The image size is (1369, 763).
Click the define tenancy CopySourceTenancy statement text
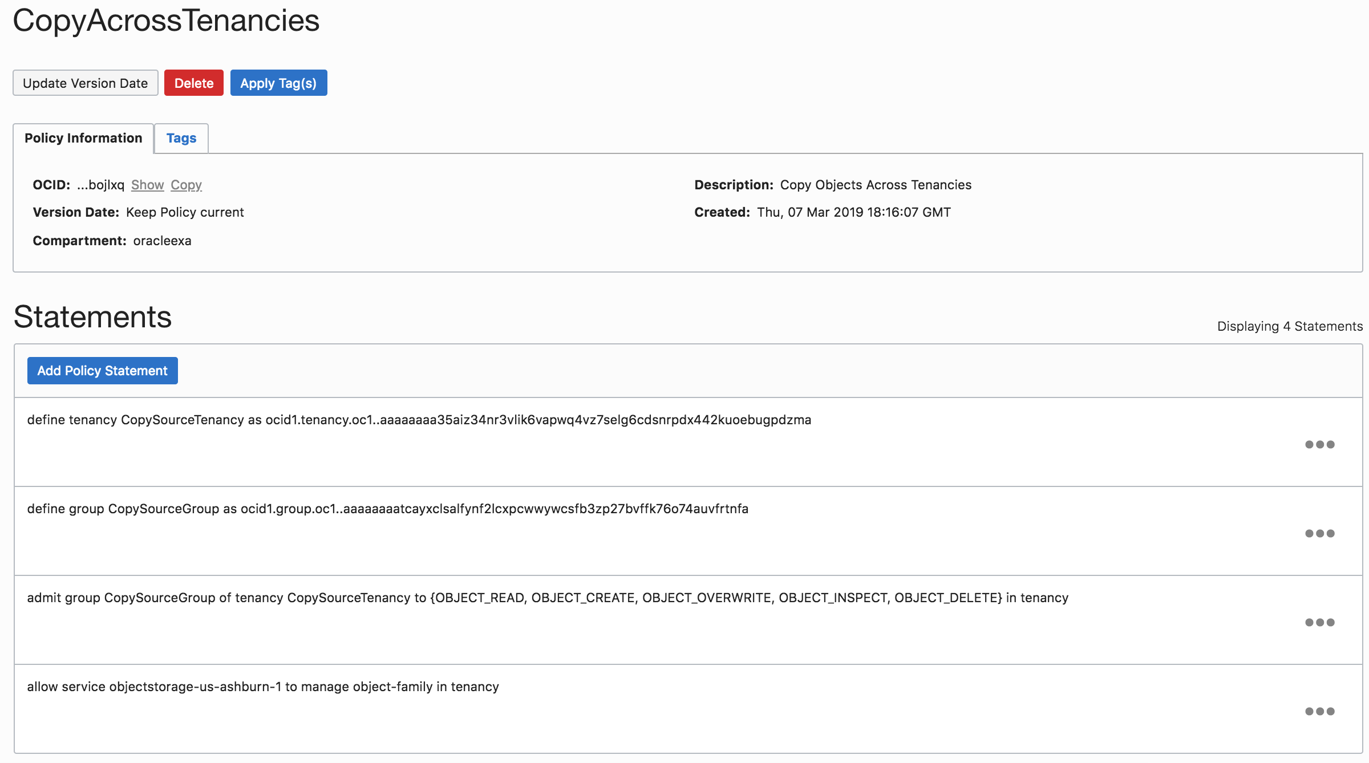[x=419, y=420]
